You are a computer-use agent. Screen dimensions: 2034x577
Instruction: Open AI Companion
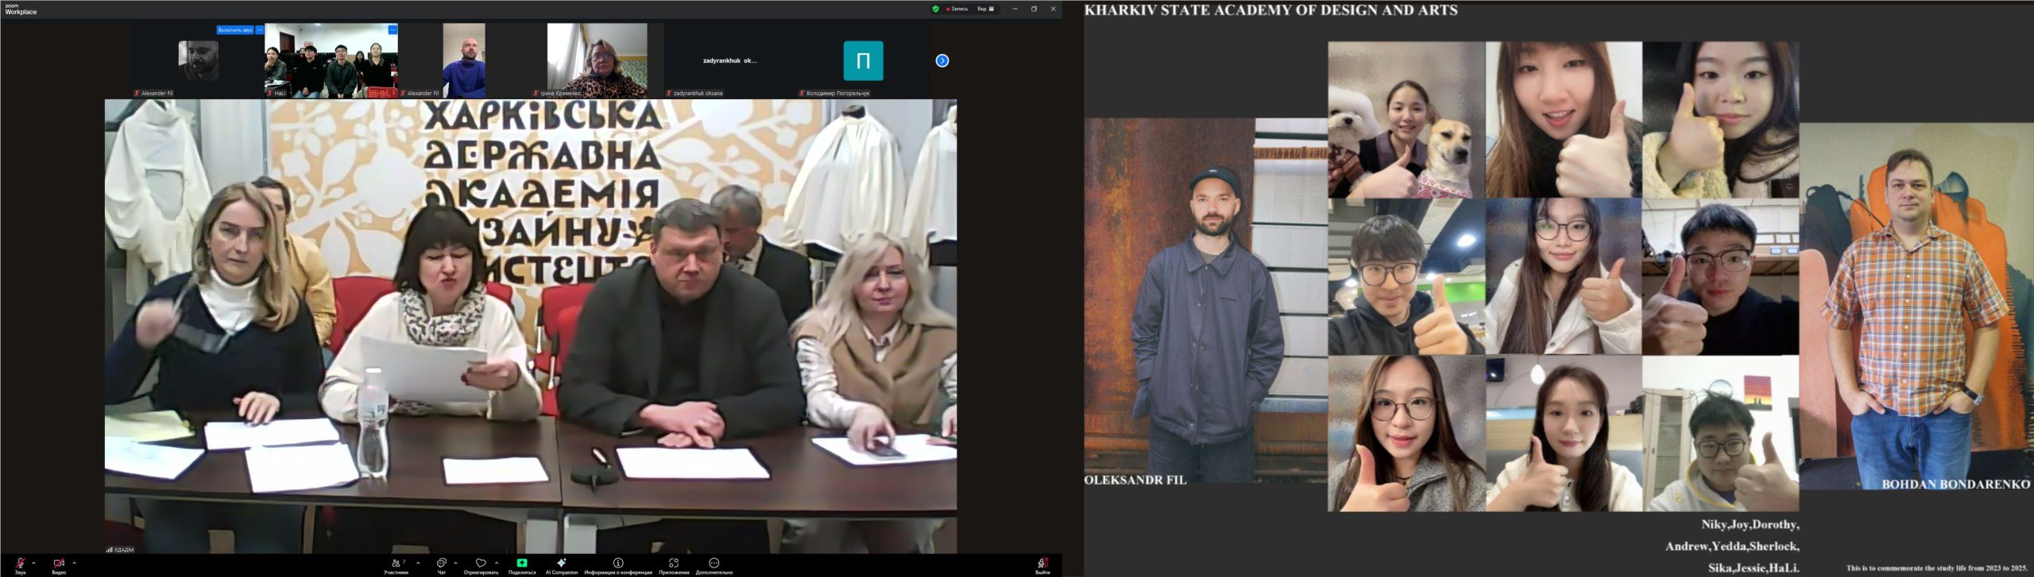561,564
